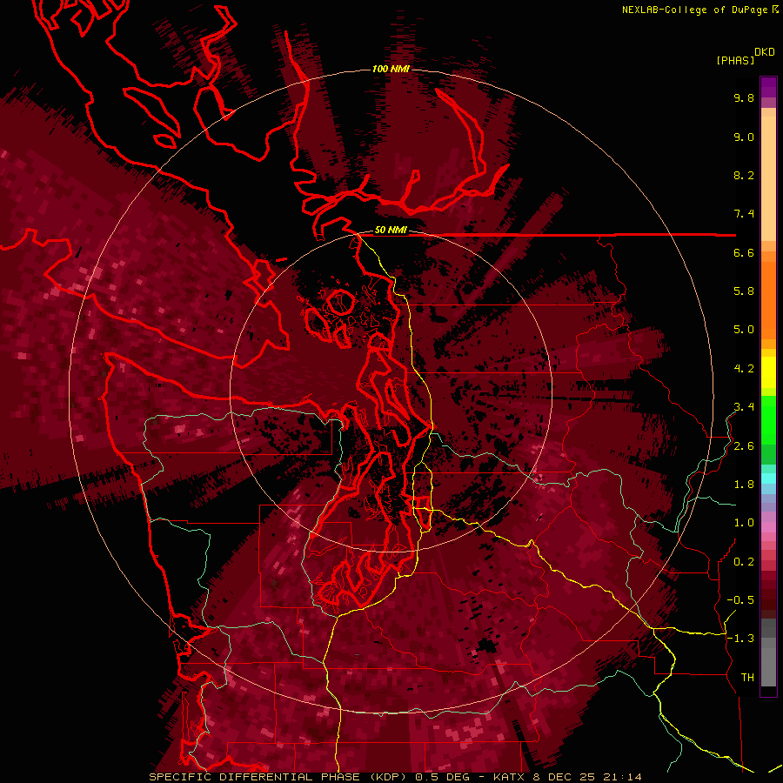Click the 5.0 legend value

[744, 330]
